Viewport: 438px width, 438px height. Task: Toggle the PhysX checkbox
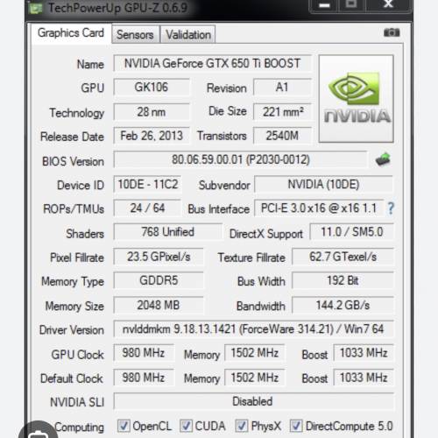[242, 426]
